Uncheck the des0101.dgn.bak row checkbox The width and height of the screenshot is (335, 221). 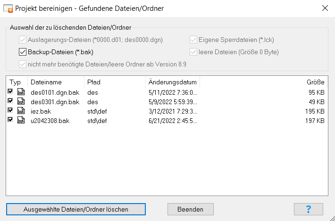[x=10, y=92]
